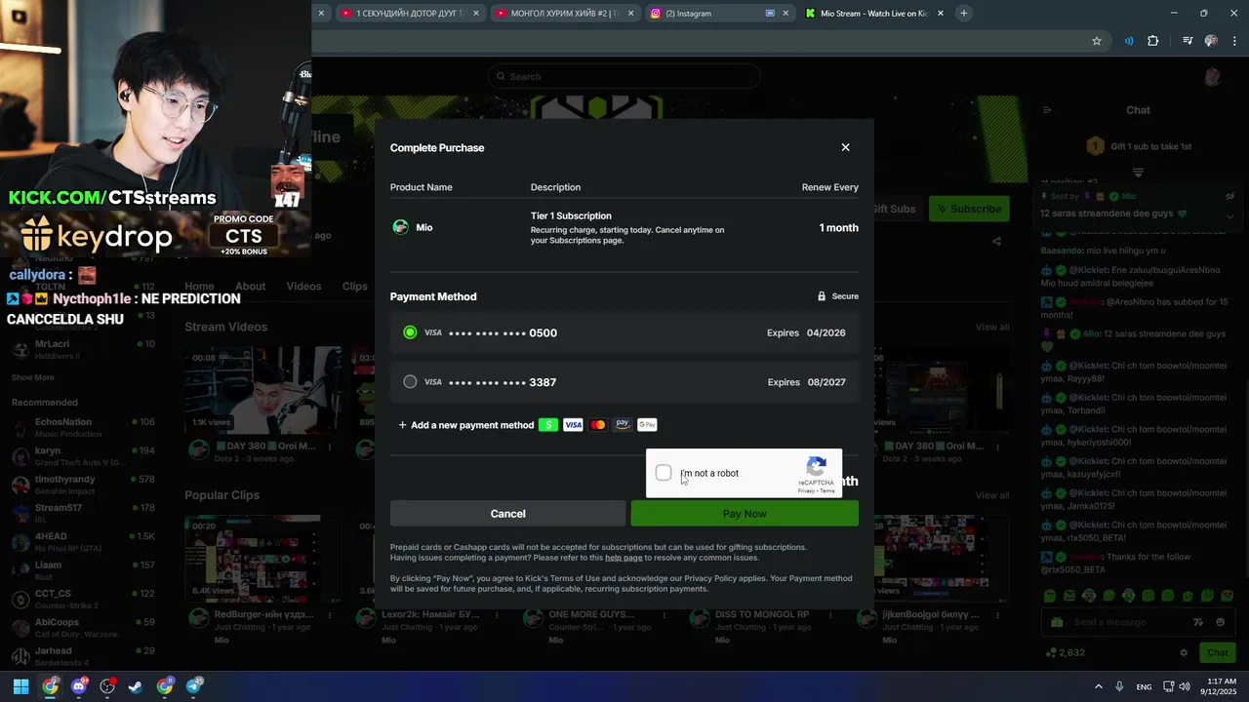Open Liaam in Recommended channels
Screen dimensions: 1249x702
point(83,569)
